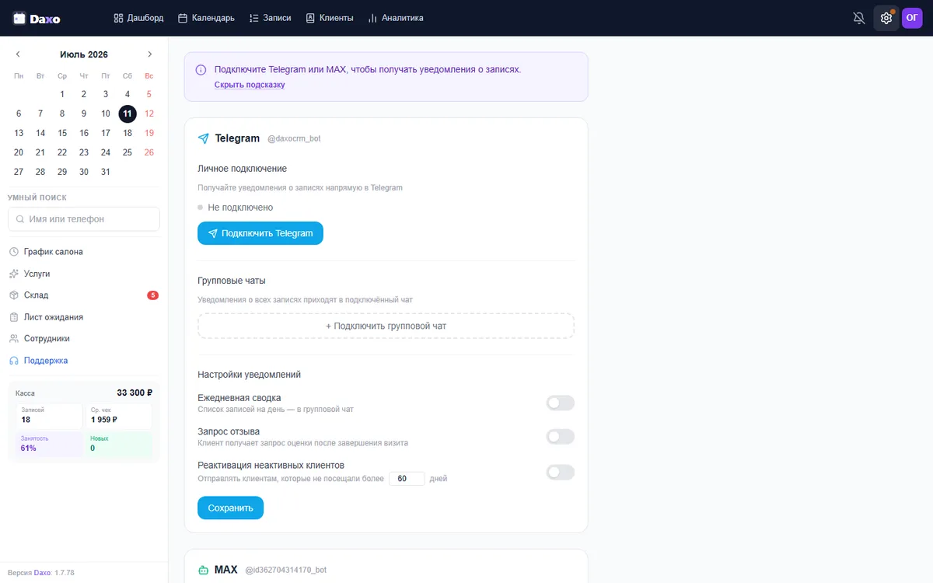Screen dimensions: 933x583
Task: Select July 1 in the calendar
Action: pyautogui.click(x=62, y=94)
